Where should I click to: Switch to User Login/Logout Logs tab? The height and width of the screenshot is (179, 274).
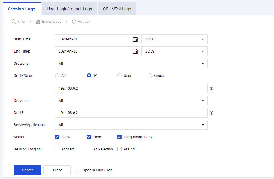(69, 9)
